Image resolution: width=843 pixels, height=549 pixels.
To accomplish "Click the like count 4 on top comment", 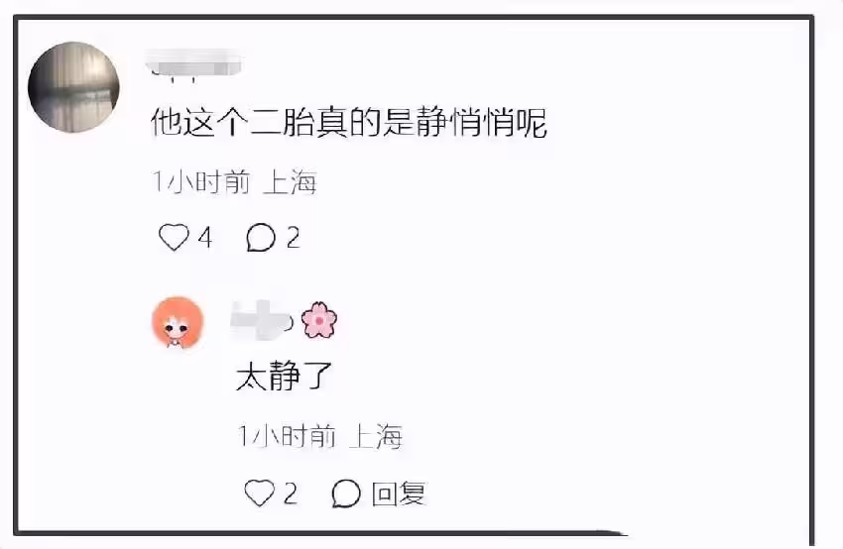I will coord(205,237).
